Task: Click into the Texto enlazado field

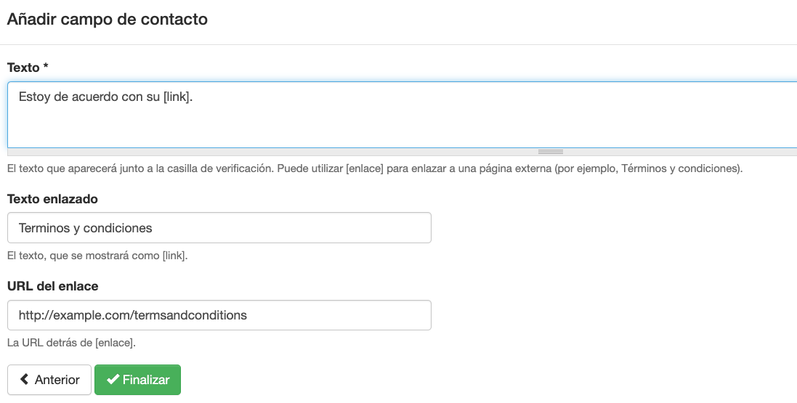Action: [219, 228]
